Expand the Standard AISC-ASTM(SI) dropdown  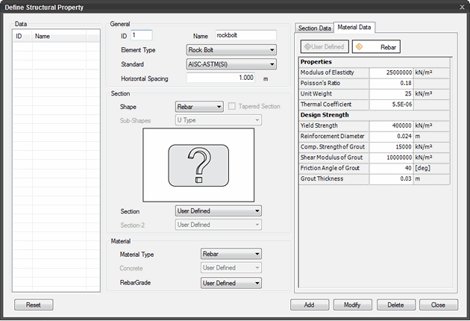[231, 64]
